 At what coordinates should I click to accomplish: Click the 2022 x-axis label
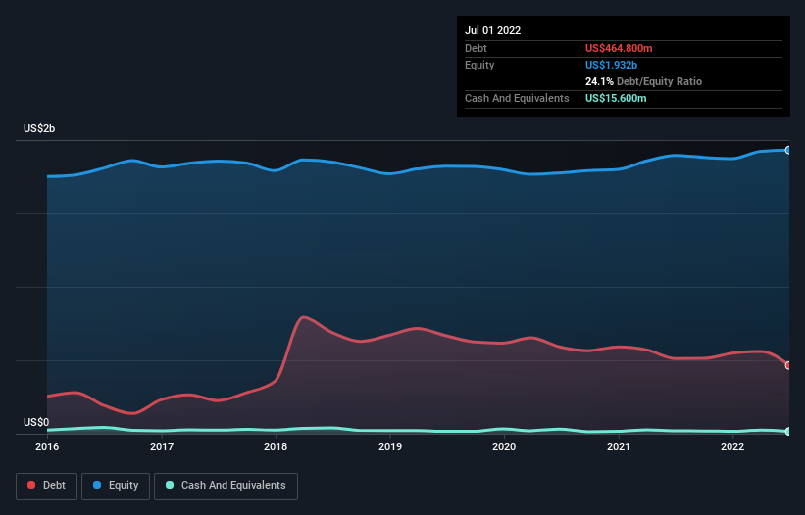(732, 446)
